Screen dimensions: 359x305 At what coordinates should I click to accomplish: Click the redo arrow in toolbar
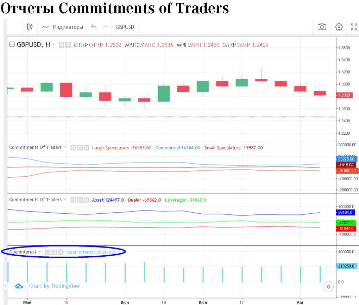tap(105, 27)
